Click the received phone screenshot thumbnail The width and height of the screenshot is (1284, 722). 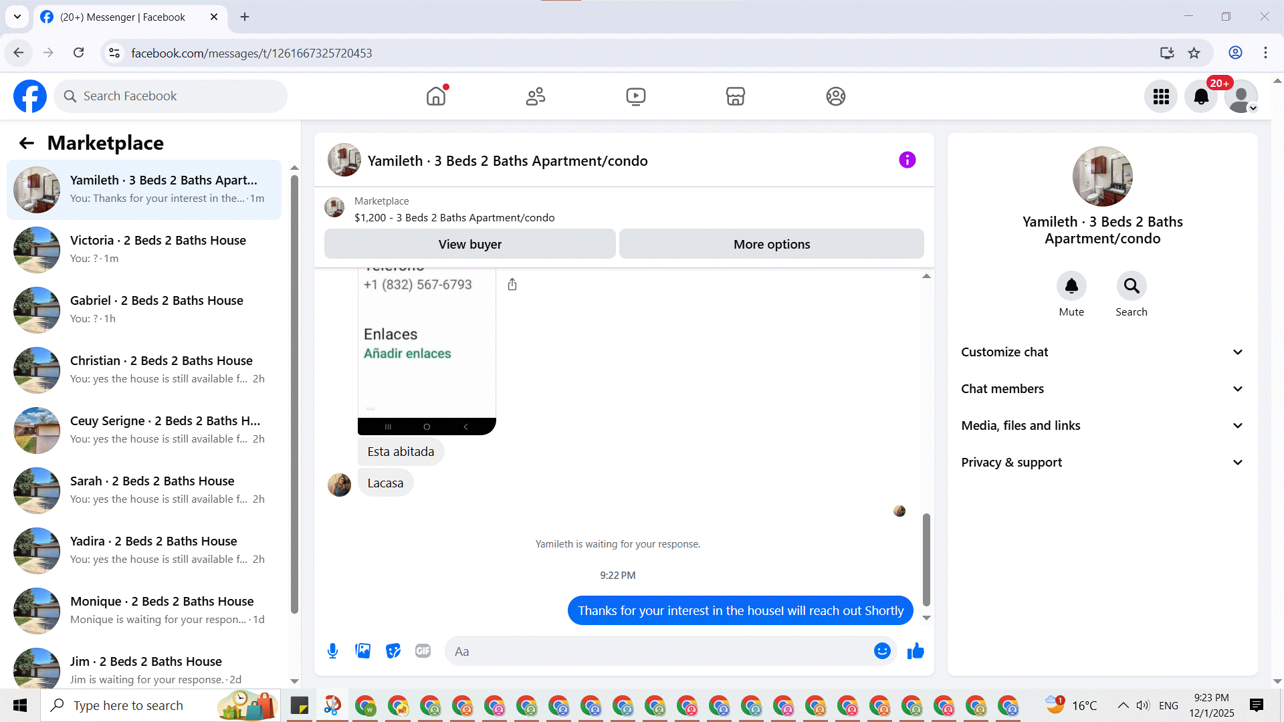[427, 352]
